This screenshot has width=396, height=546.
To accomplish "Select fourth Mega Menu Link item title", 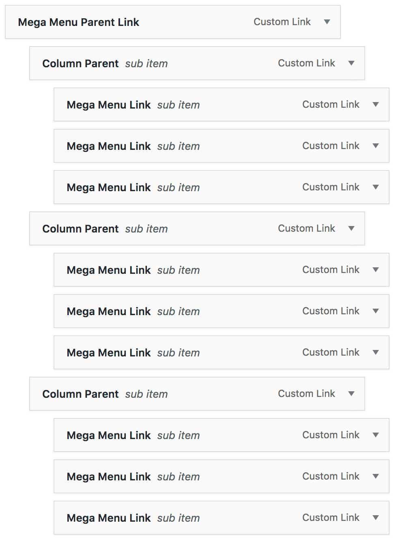I will 109,270.
